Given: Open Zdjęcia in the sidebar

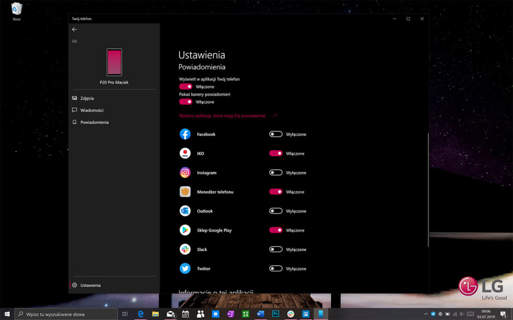Looking at the screenshot, I should (114, 98).
